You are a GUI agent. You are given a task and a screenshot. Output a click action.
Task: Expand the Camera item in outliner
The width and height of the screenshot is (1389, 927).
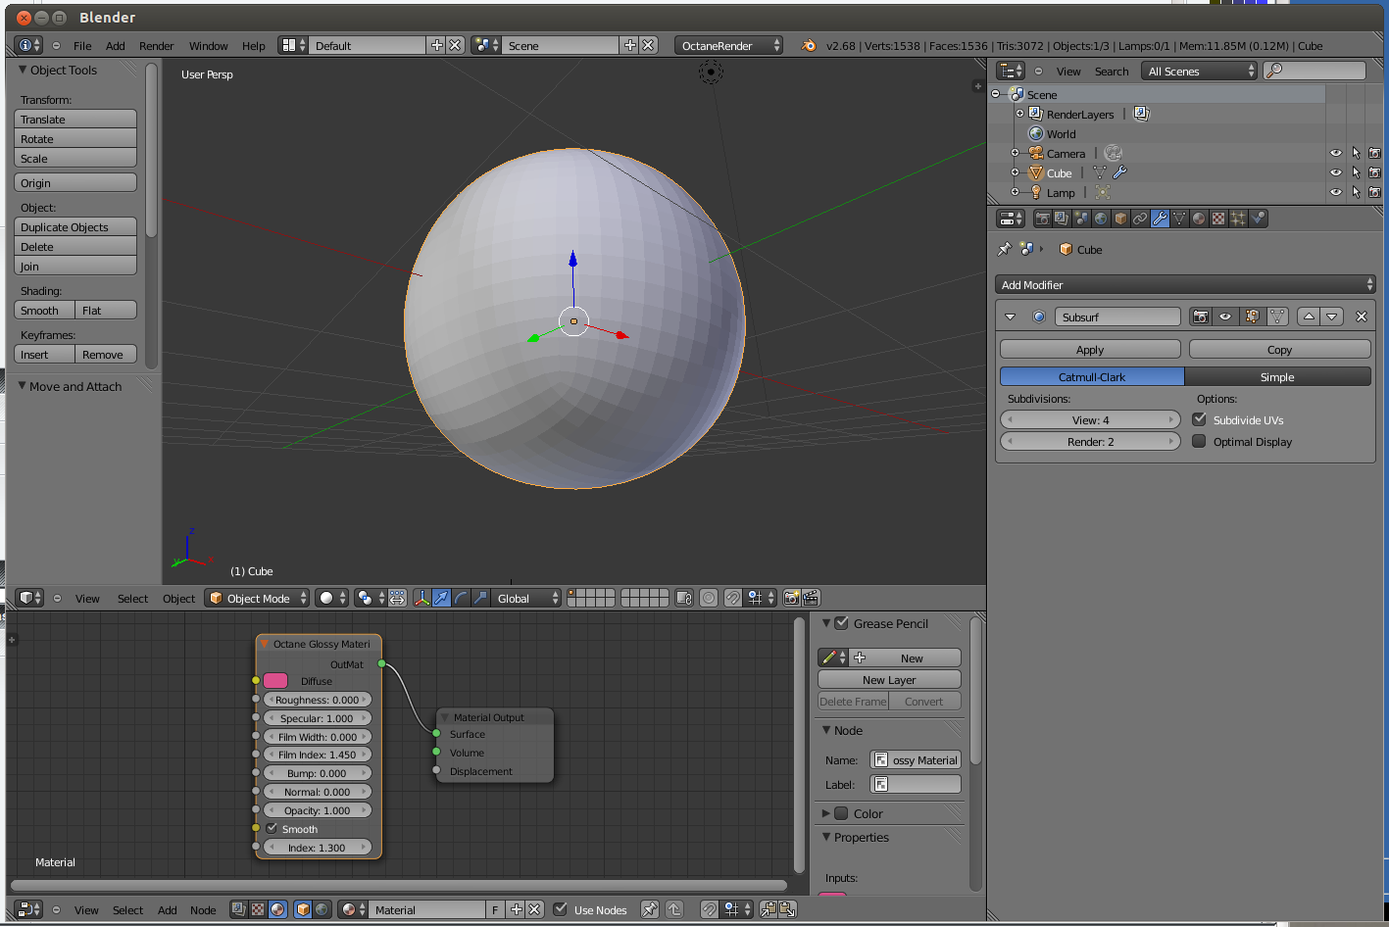click(x=1016, y=153)
